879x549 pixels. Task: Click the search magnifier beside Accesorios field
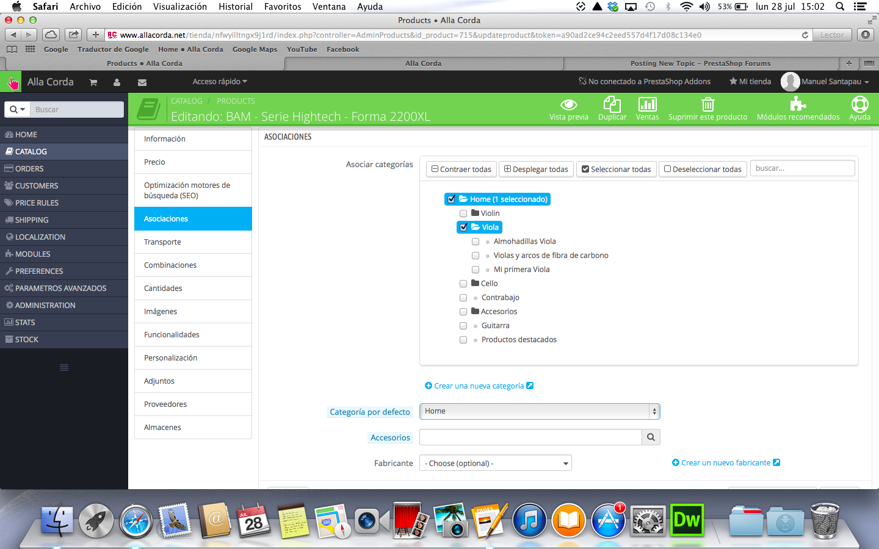point(651,437)
